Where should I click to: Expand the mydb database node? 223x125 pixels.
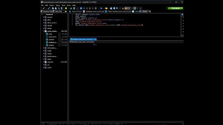[x=44, y=51]
